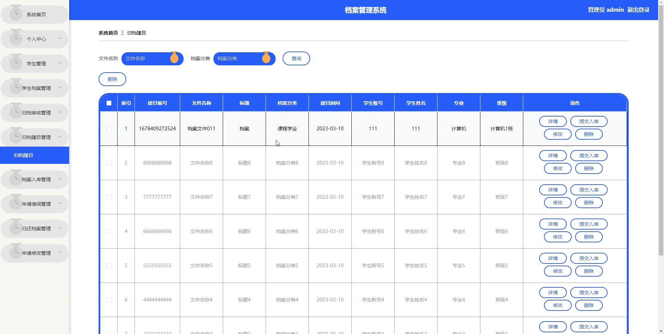
Task: Click the icon beside 归还档案管理
Action: (16, 228)
